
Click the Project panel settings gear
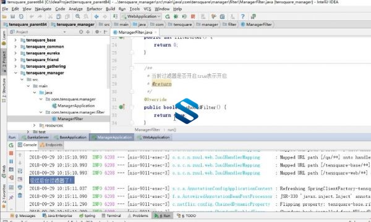(x=97, y=32)
